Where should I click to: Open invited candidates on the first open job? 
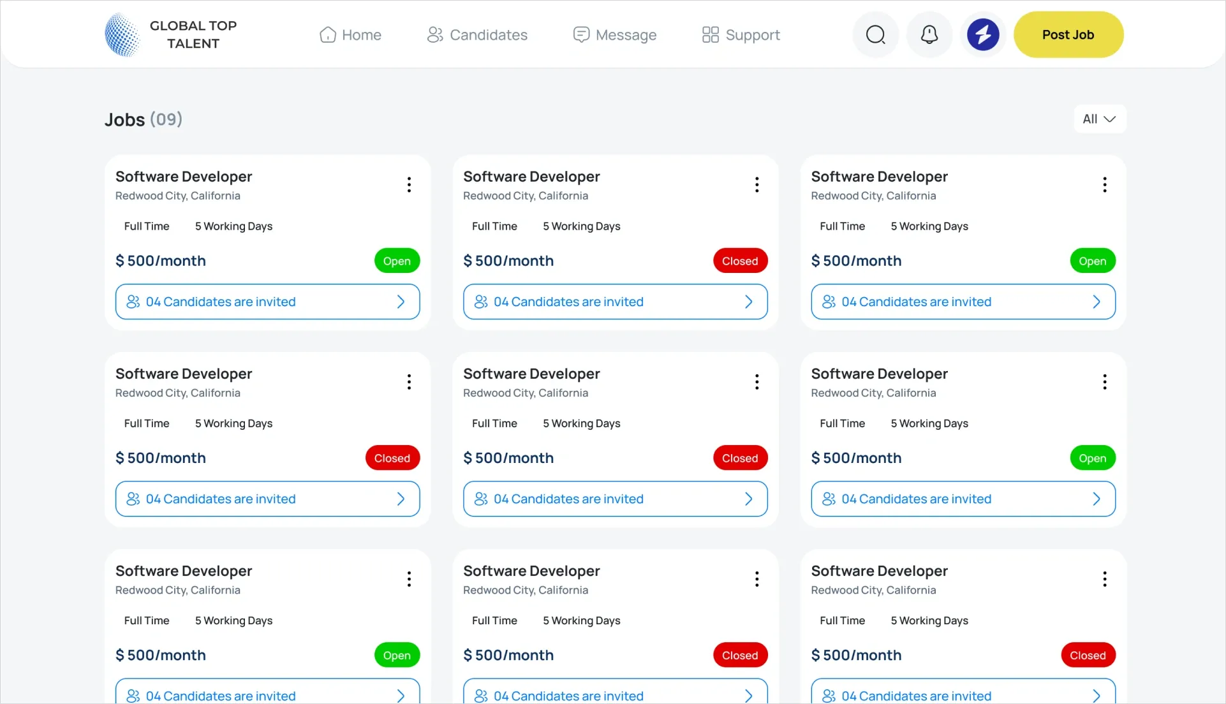(x=267, y=302)
